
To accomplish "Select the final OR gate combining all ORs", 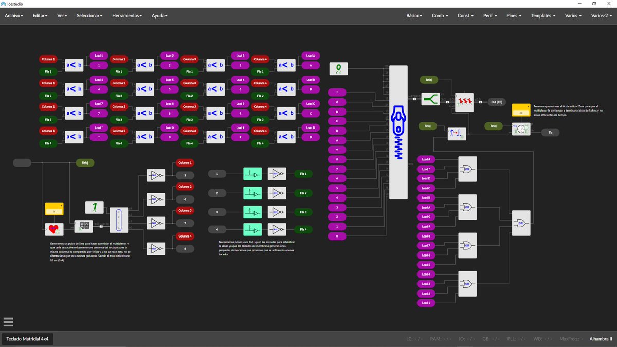I will [521, 223].
